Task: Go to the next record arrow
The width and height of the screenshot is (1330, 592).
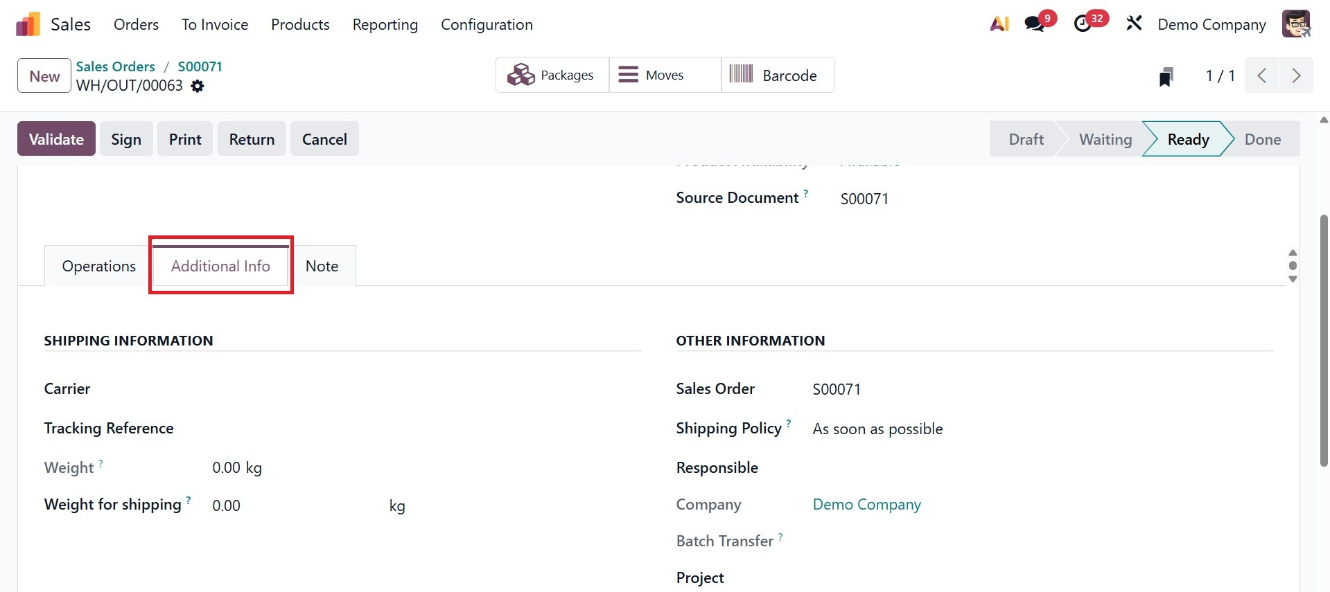Action: pos(1296,75)
